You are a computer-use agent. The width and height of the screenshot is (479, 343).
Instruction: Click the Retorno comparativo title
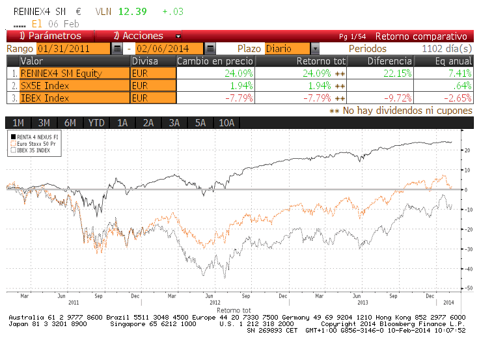click(421, 36)
